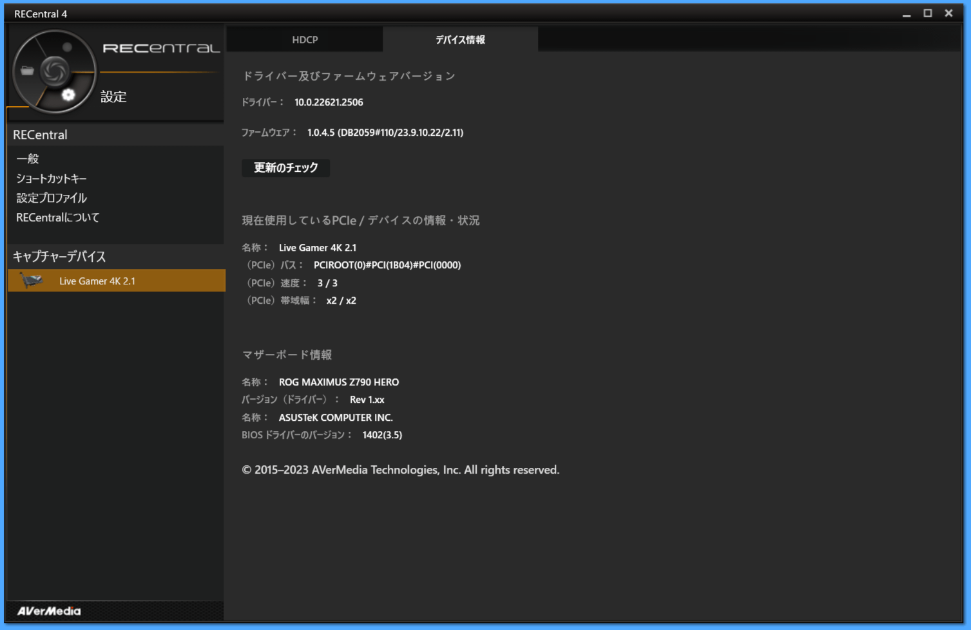Click the ドライバー及びファームウェアバージョン heading
971x630 pixels.
coord(349,76)
